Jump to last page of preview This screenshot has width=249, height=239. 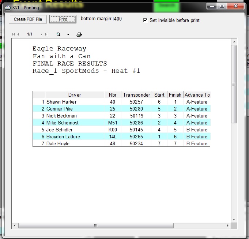(46, 34)
